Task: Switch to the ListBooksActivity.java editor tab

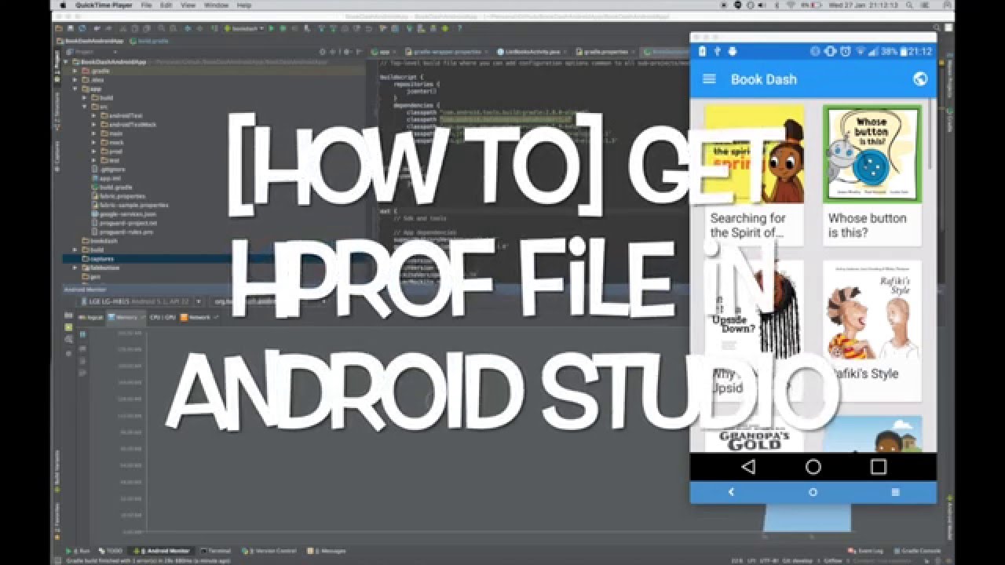Action: pos(534,51)
